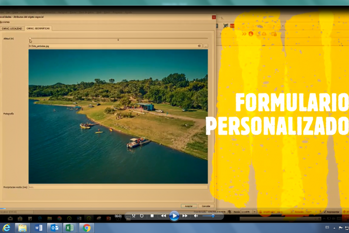Click the ES language indicator
The width and height of the screenshot is (349, 233).
(x=327, y=227)
